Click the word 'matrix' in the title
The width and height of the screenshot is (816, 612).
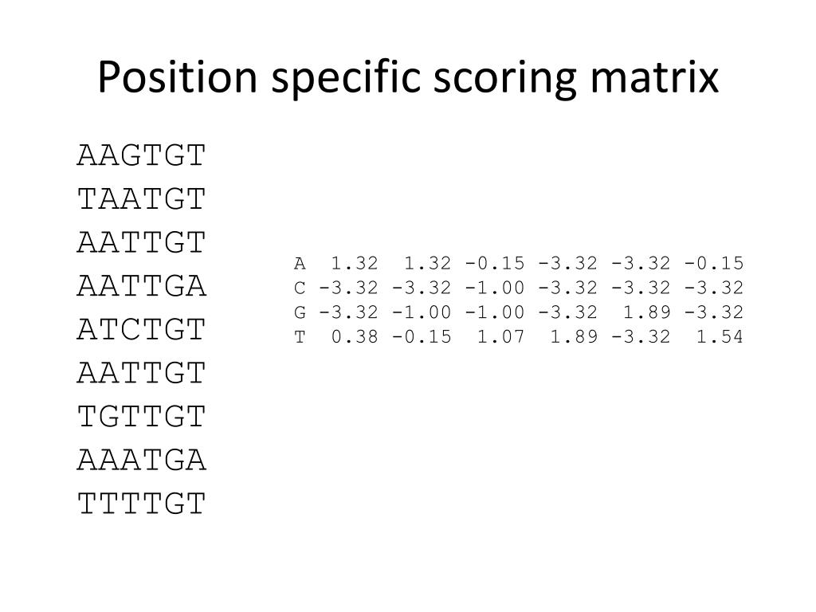click(x=655, y=76)
